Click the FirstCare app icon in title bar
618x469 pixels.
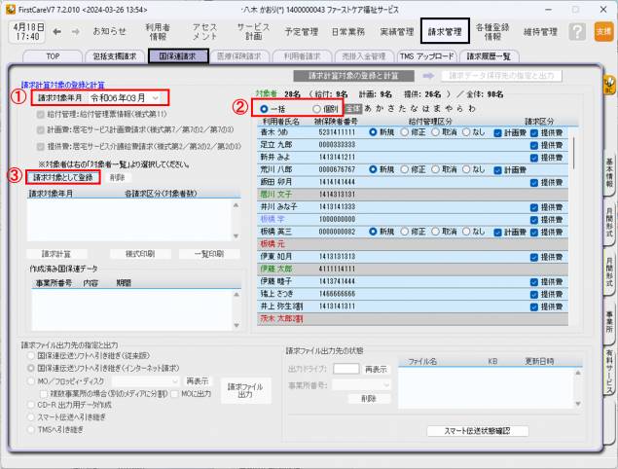pyautogui.click(x=9, y=8)
